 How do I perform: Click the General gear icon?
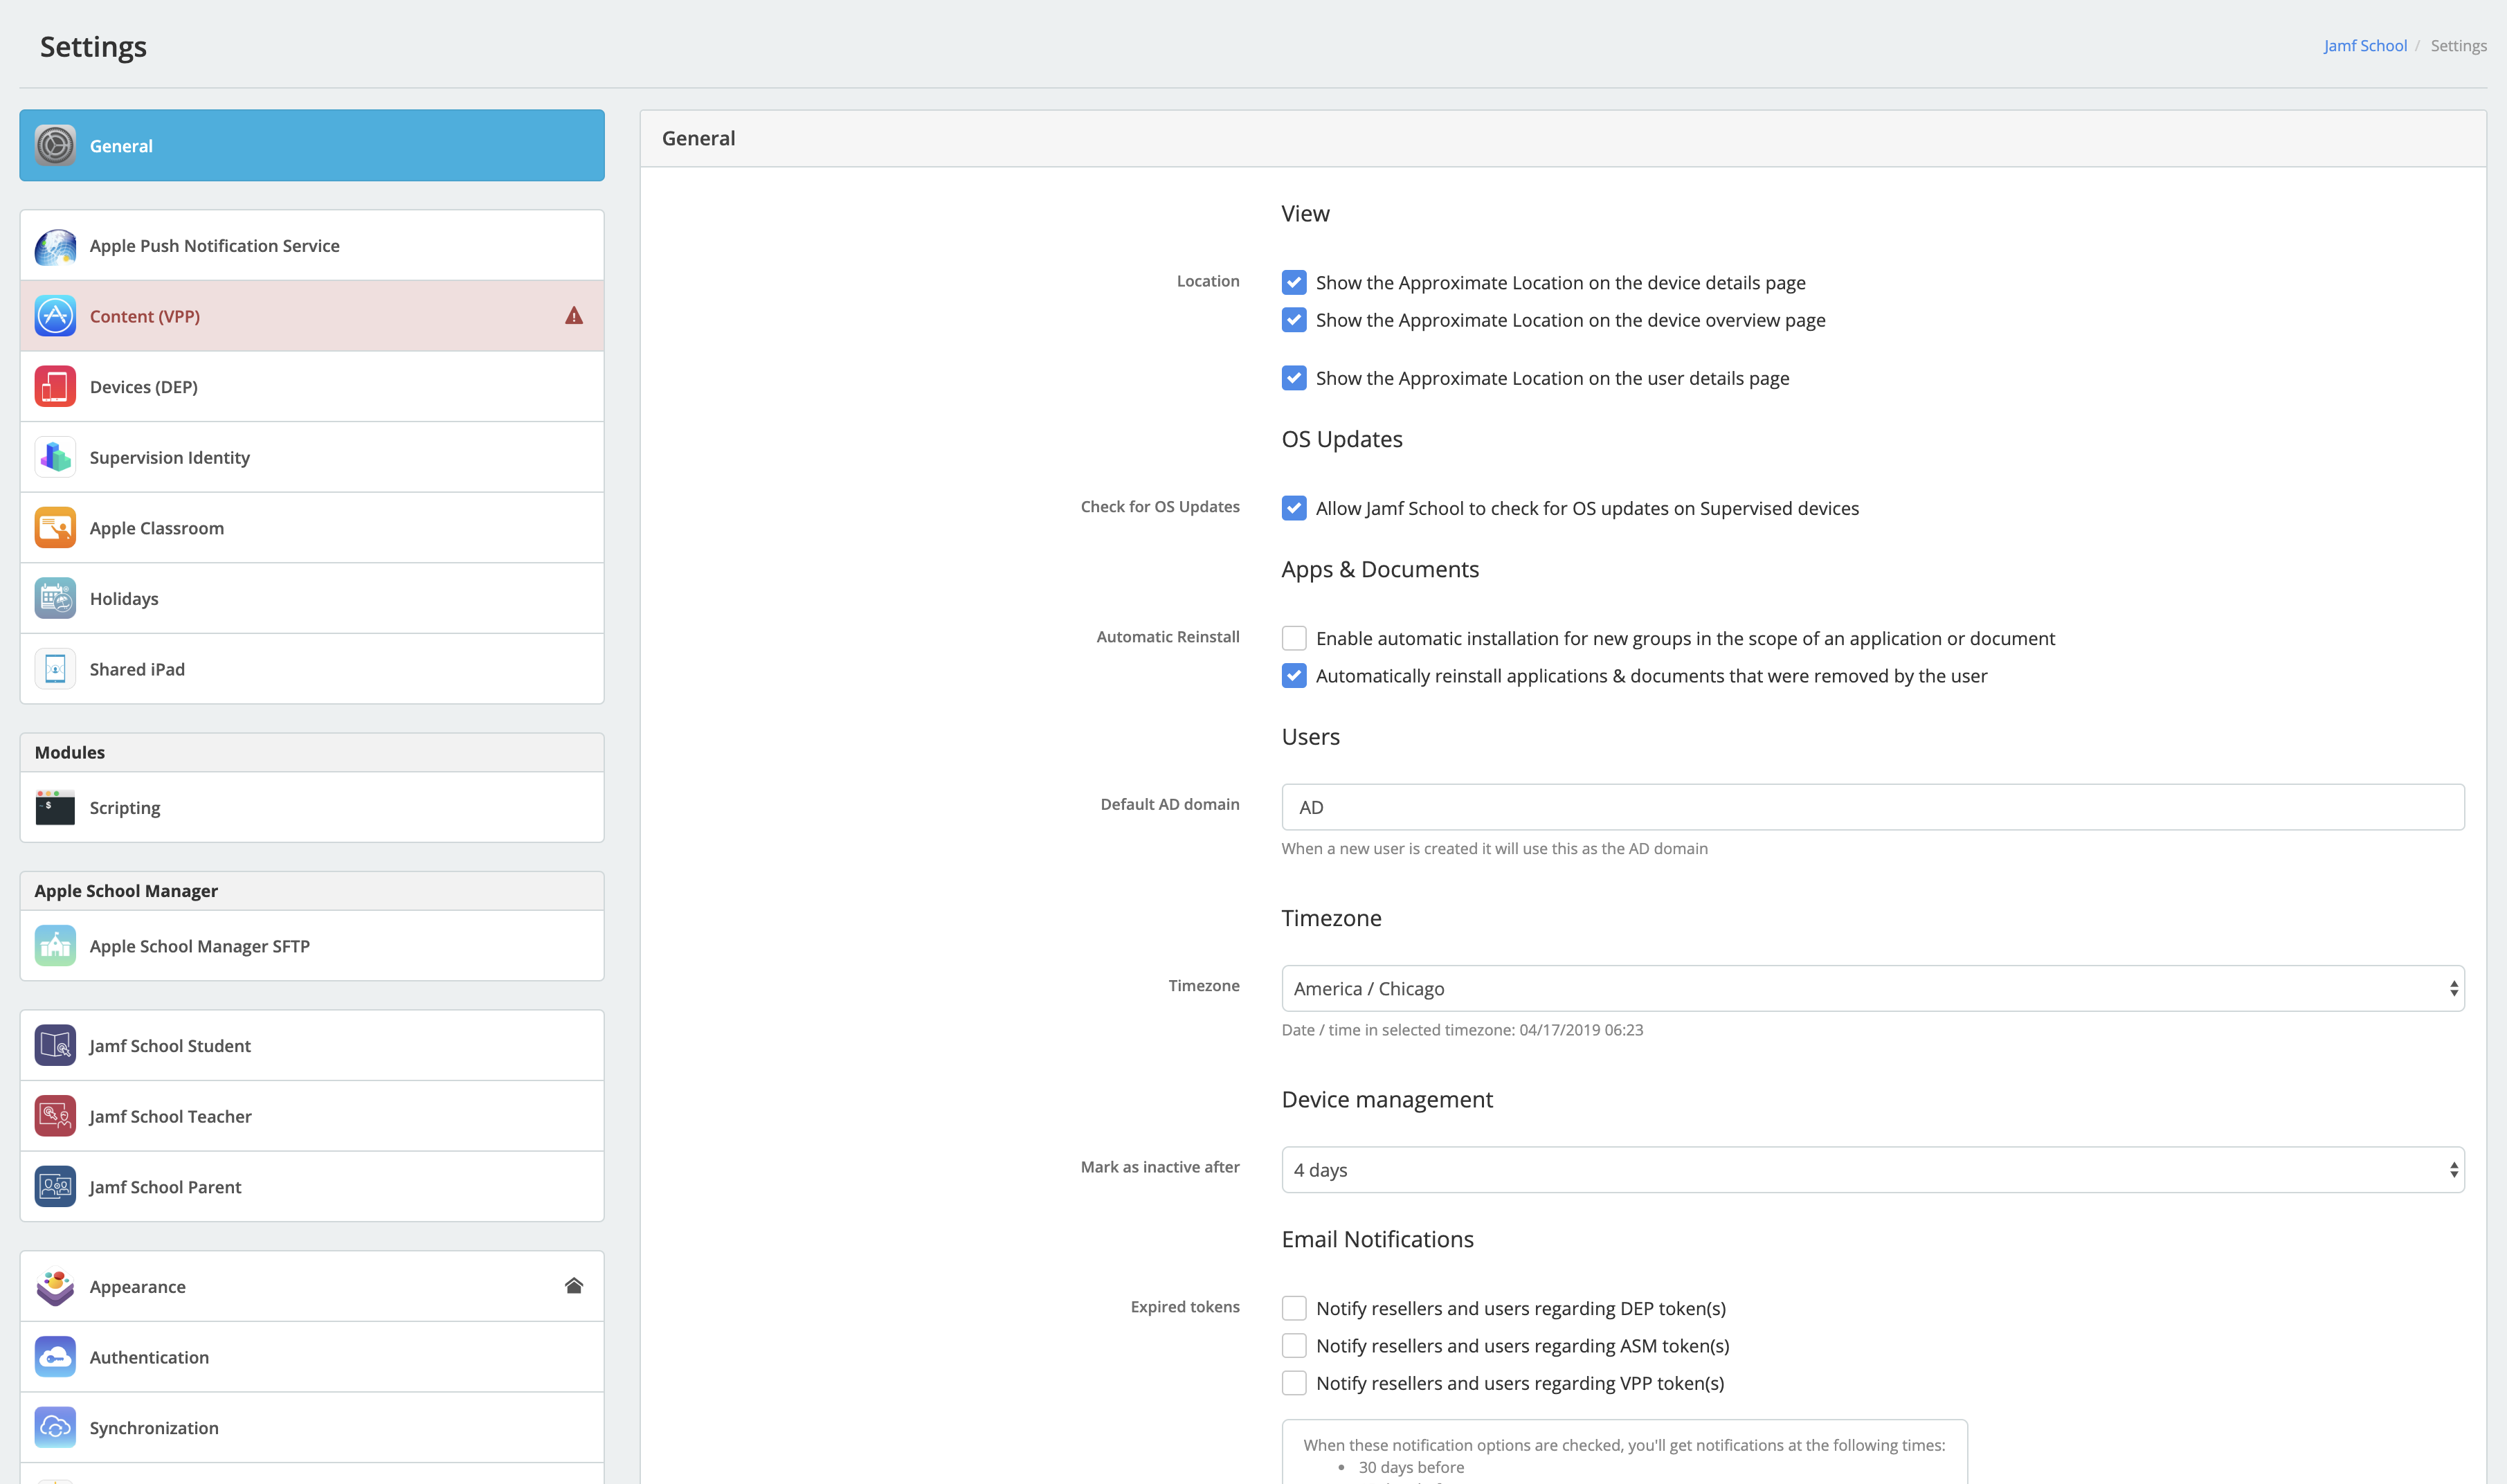55,145
